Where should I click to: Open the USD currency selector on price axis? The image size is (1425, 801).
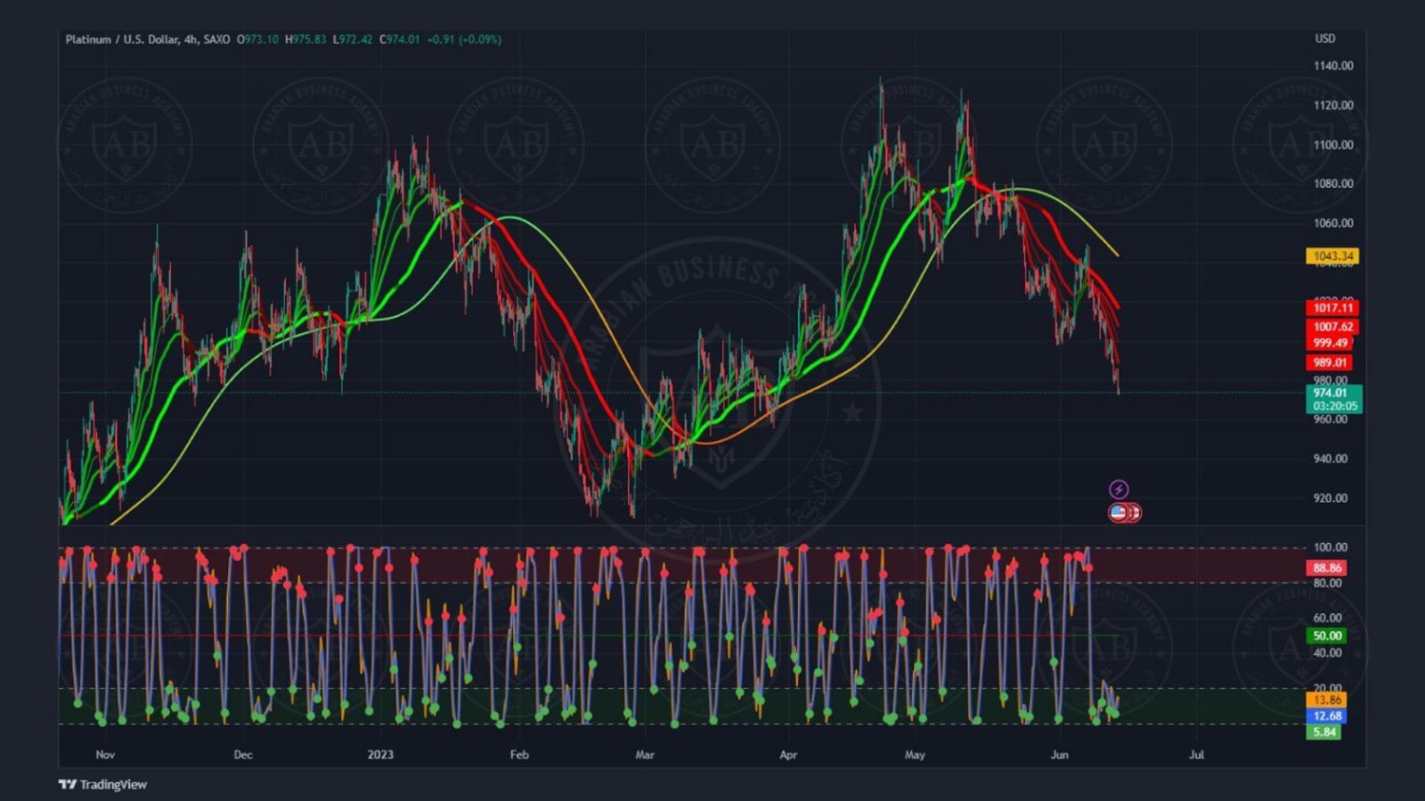pos(1325,39)
